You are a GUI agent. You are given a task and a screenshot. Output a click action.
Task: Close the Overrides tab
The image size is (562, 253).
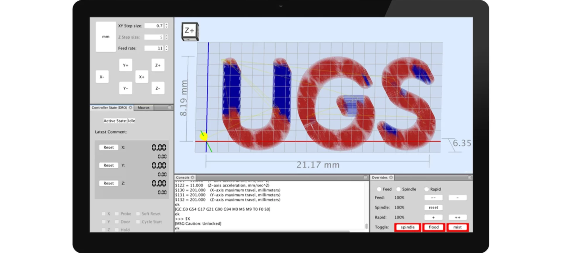coord(391,177)
